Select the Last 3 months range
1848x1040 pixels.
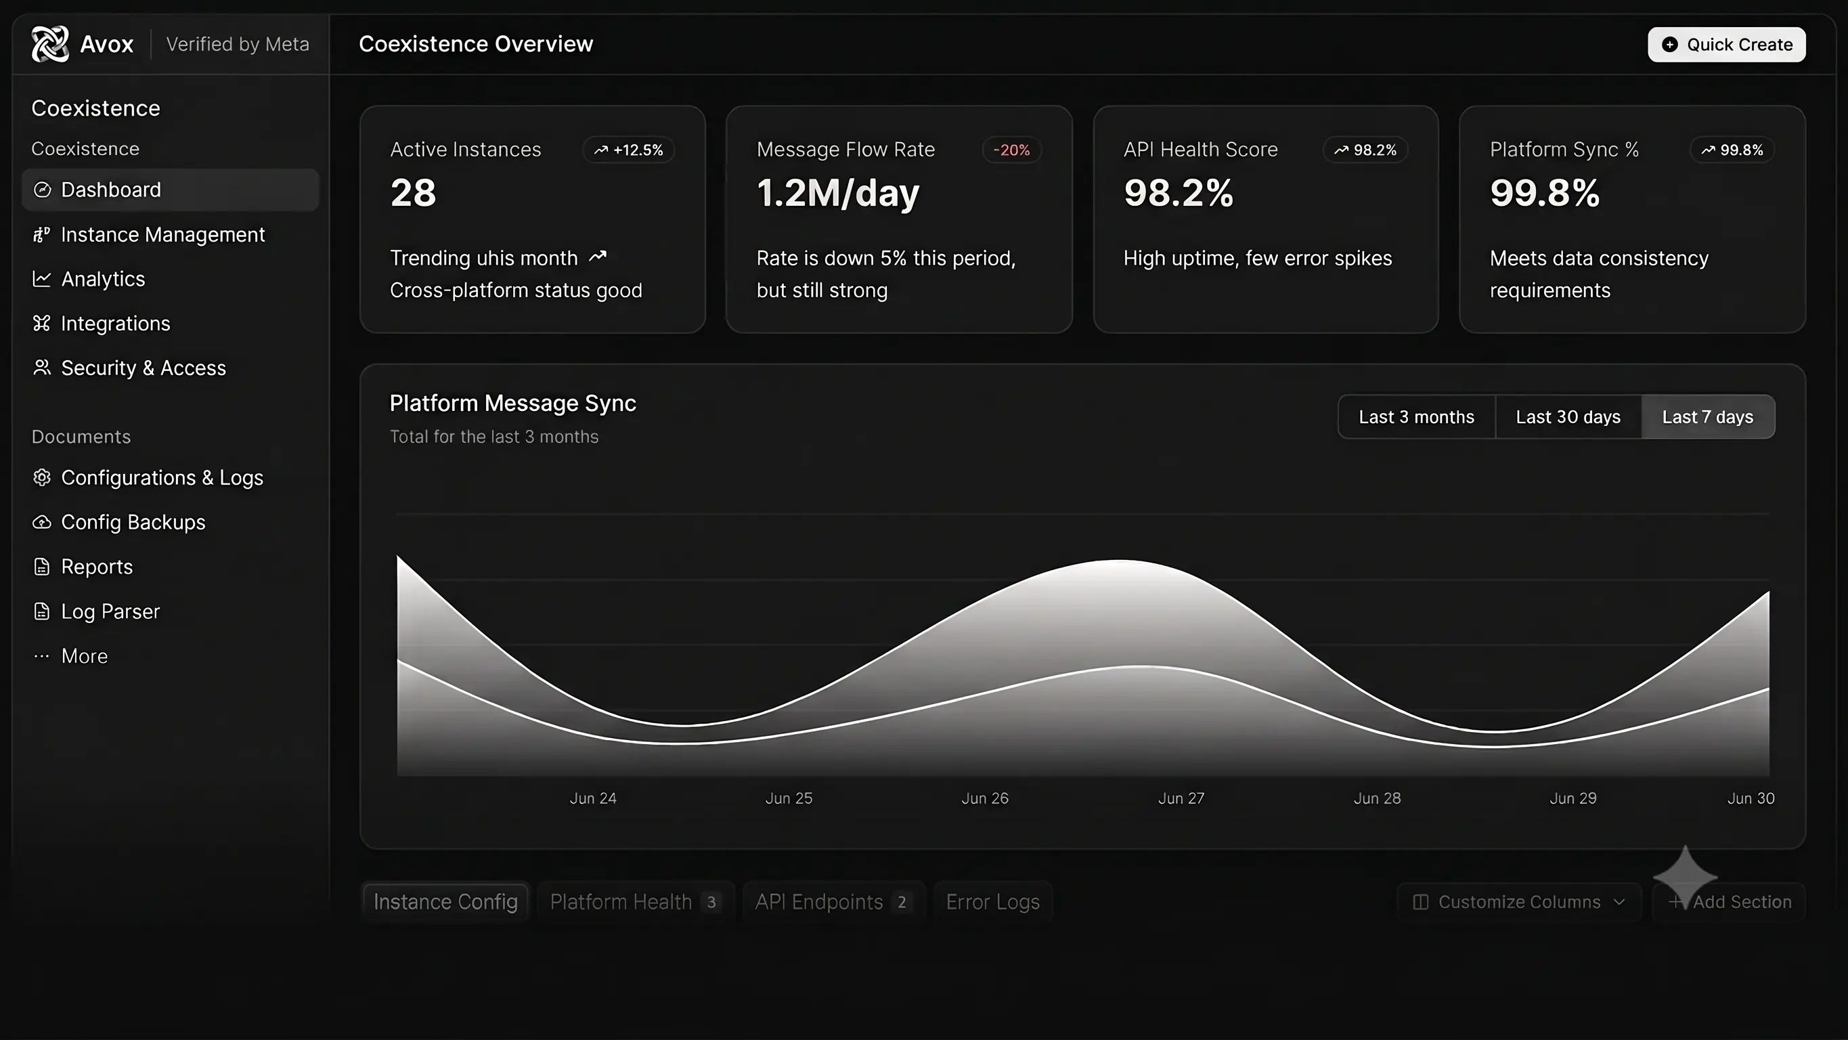(1416, 417)
